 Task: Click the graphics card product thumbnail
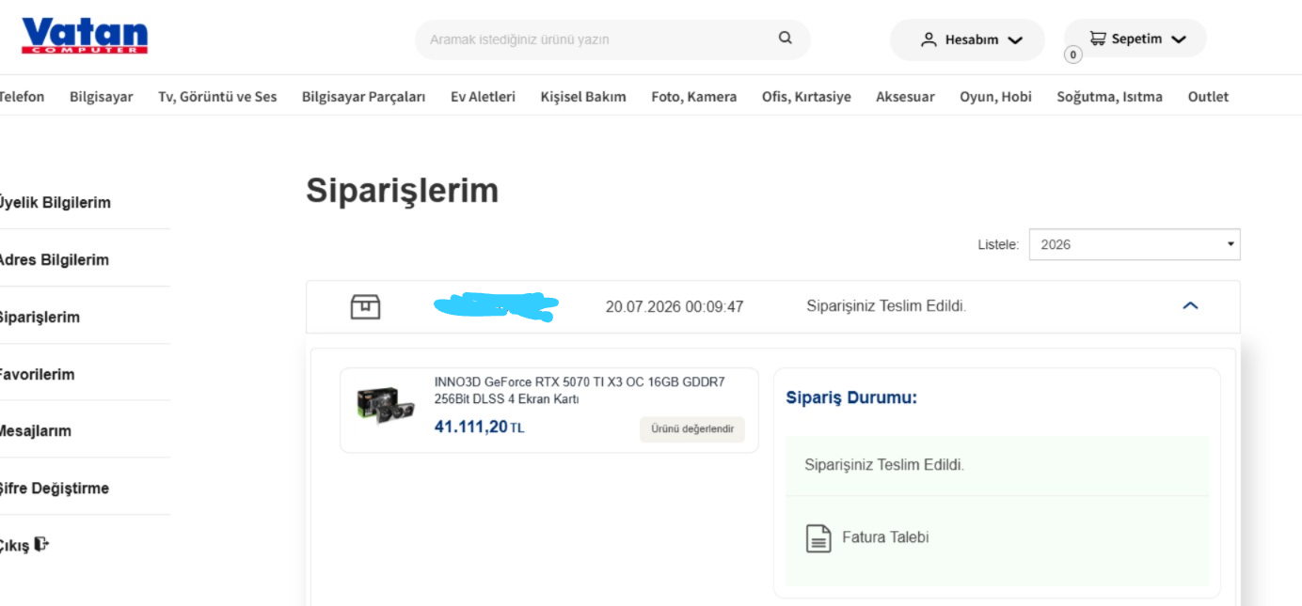point(386,405)
